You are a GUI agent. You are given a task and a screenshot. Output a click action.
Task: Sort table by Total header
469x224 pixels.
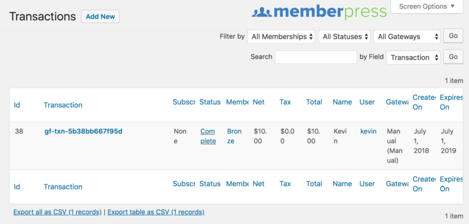[x=314, y=102]
